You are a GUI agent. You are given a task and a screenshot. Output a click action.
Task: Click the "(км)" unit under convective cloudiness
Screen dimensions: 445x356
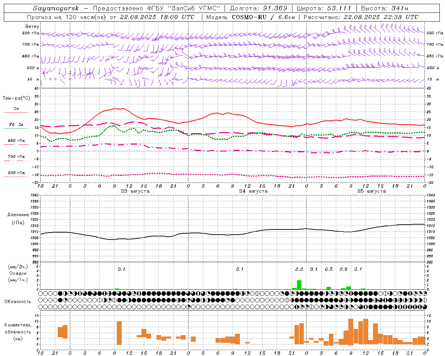pyautogui.click(x=18, y=339)
